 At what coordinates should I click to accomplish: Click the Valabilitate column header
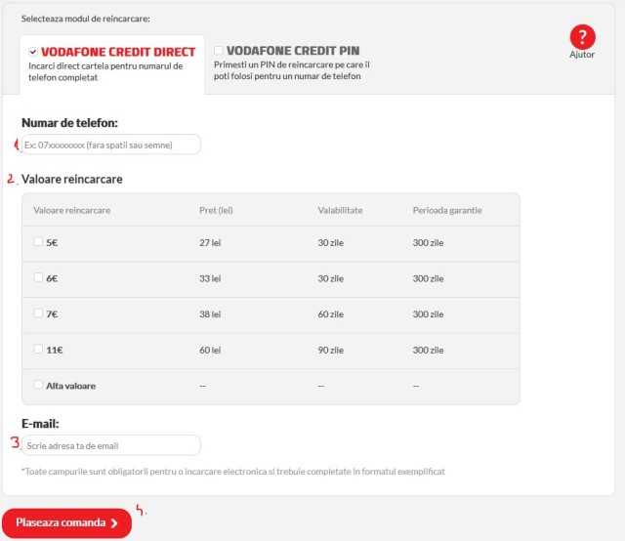pos(340,210)
